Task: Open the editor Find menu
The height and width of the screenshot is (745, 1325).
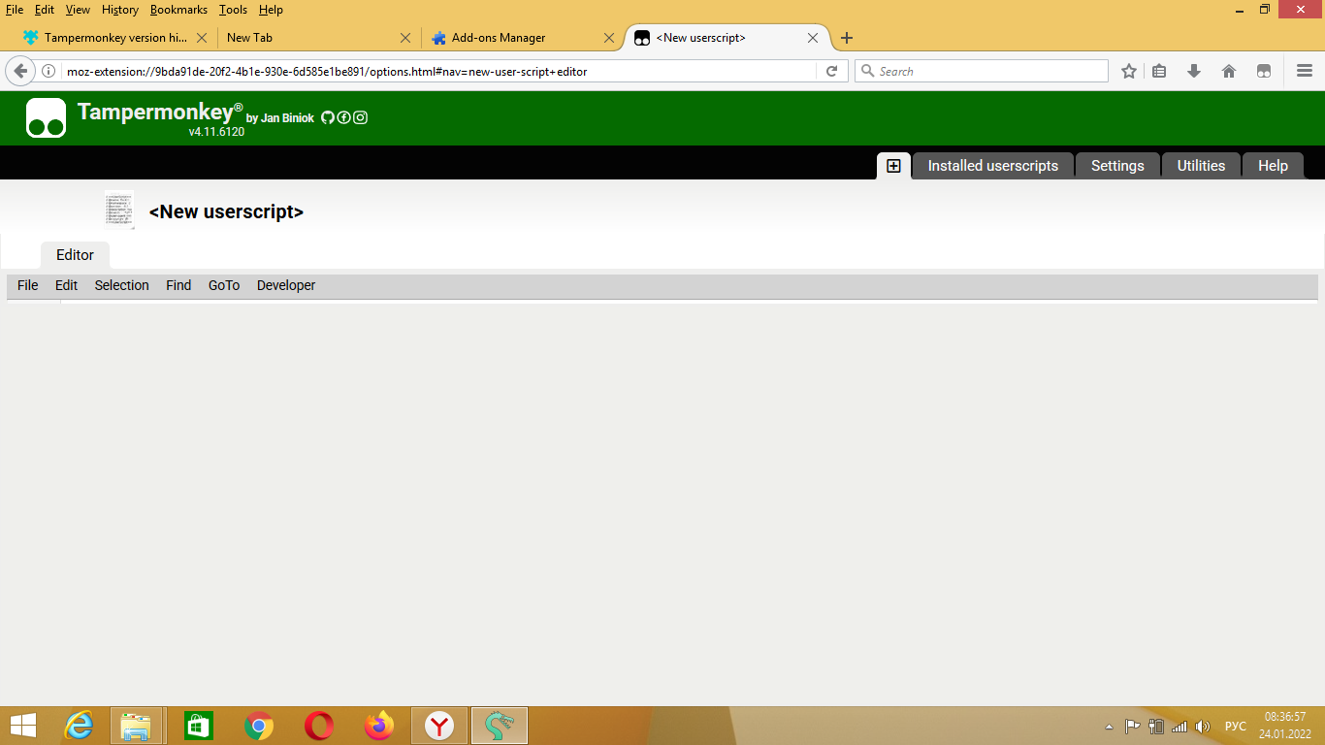Action: pyautogui.click(x=178, y=285)
